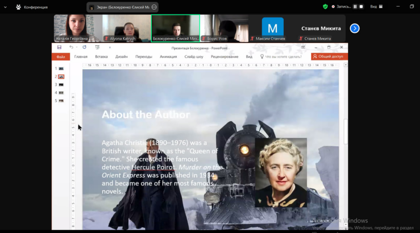
Task: Switch to the Главная ribbon tab
Action: pyautogui.click(x=81, y=57)
